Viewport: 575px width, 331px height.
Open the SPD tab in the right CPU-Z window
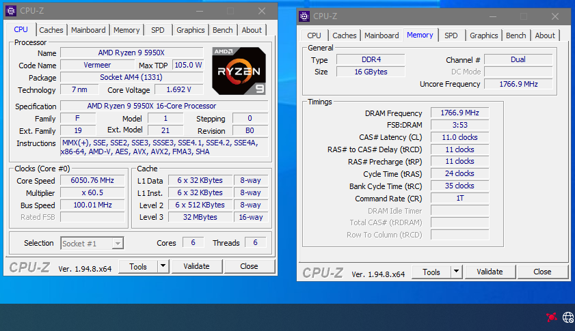pos(451,35)
